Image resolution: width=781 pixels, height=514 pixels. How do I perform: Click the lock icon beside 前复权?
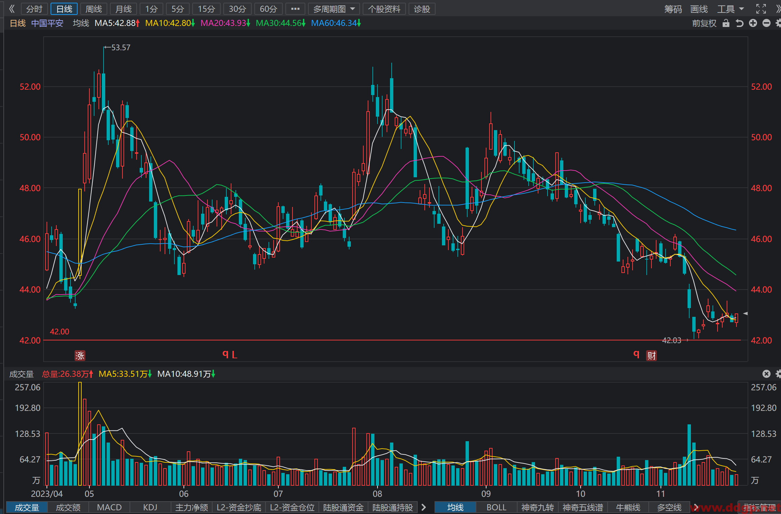pyautogui.click(x=726, y=23)
